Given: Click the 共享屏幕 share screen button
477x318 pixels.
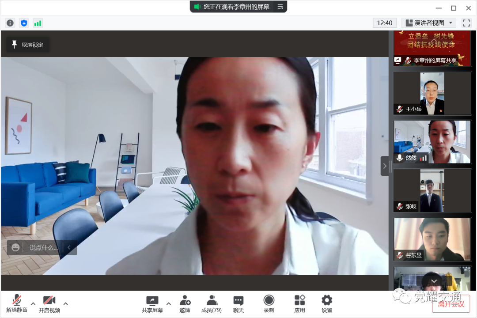Looking at the screenshot, I should point(152,304).
